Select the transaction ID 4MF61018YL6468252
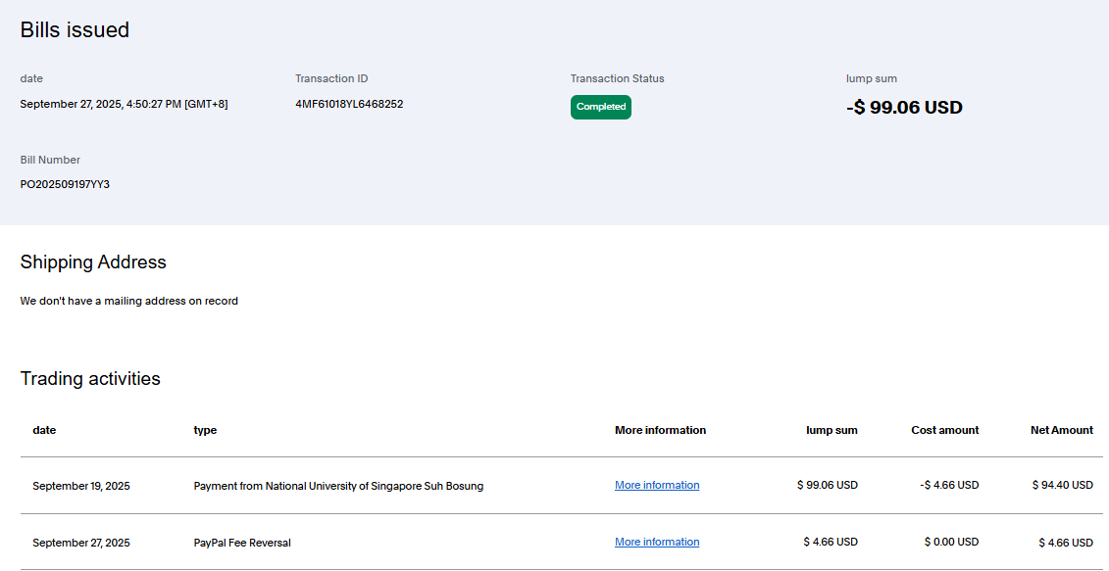The height and width of the screenshot is (571, 1109). [349, 104]
